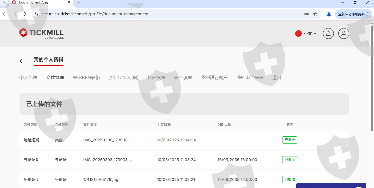The width and height of the screenshot is (374, 188).
Task: Bookmark this page with the star icon
Action: [x=315, y=14]
